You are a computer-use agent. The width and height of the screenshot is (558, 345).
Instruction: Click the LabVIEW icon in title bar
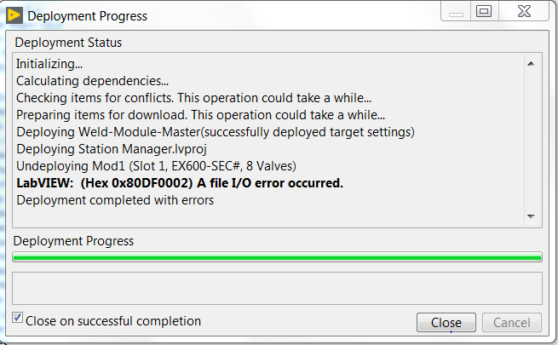click(x=14, y=15)
